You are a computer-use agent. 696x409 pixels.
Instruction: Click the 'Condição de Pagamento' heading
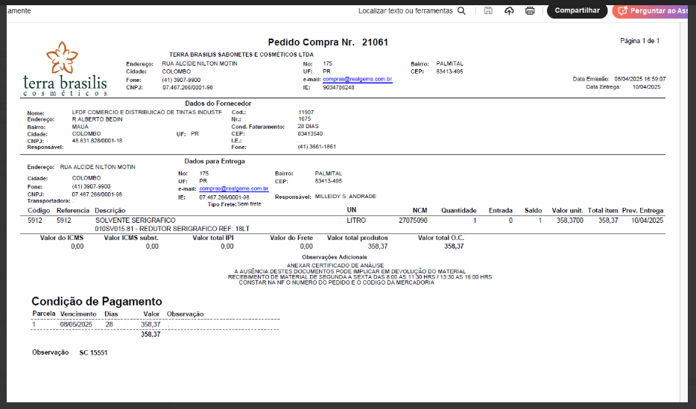coord(96,302)
